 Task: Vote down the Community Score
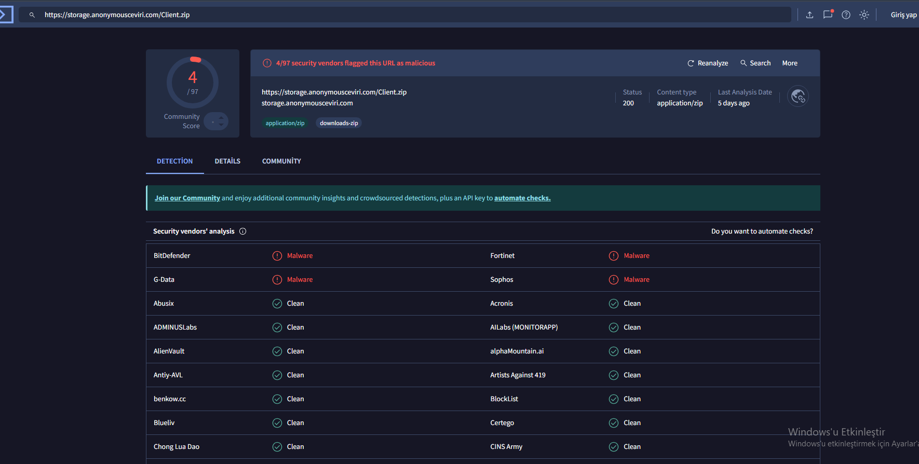221,125
